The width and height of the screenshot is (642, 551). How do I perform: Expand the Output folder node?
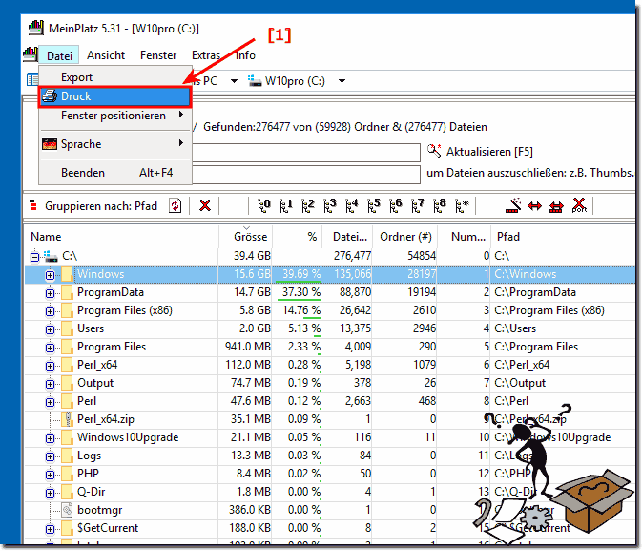pyautogui.click(x=50, y=384)
